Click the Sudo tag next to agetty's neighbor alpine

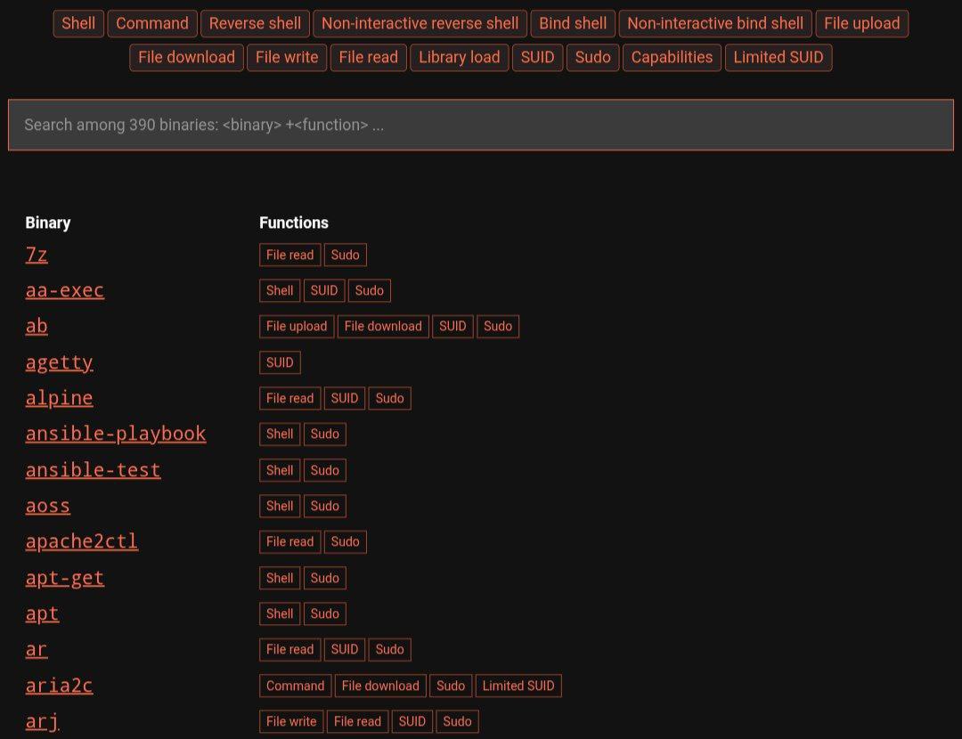[x=389, y=398]
